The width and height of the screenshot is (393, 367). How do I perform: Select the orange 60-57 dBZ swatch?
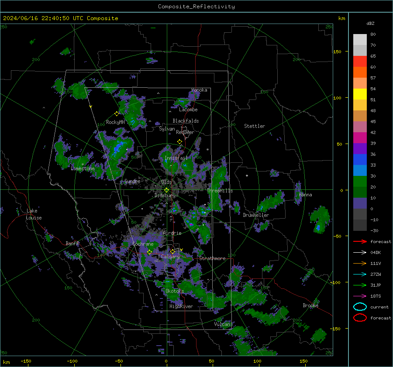click(x=360, y=72)
